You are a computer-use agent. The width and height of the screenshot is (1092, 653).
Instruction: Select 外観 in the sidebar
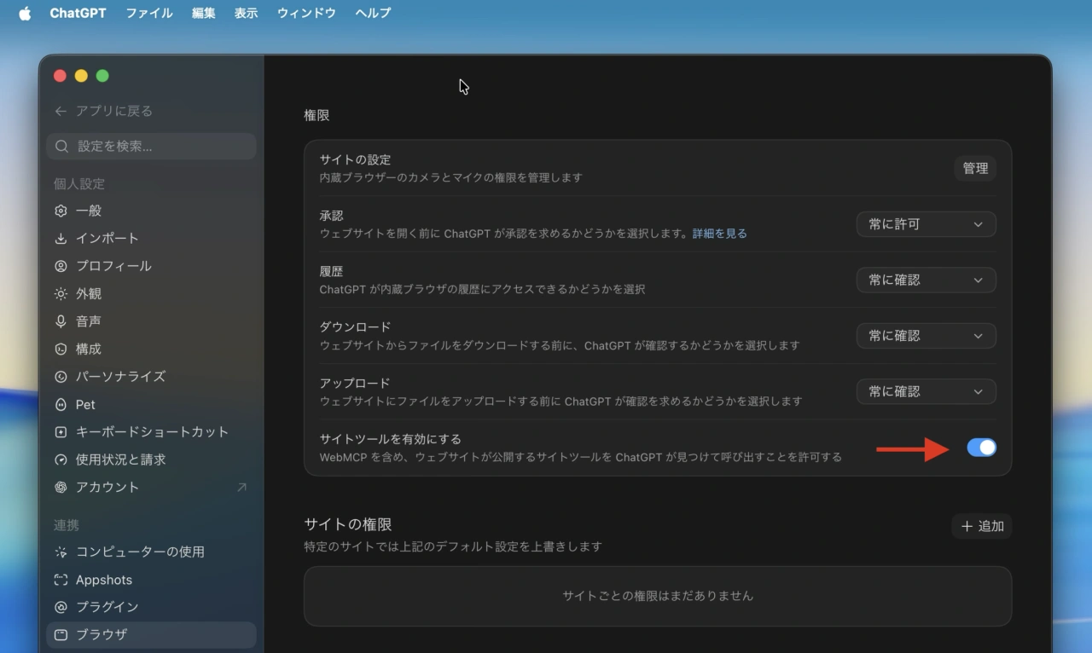(x=151, y=293)
